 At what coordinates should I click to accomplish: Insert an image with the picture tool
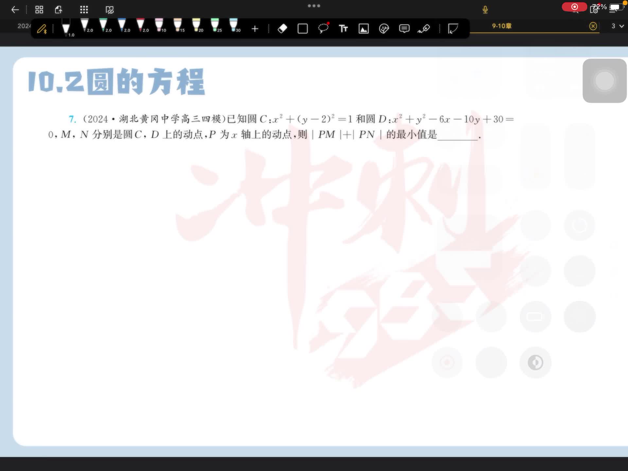point(363,29)
